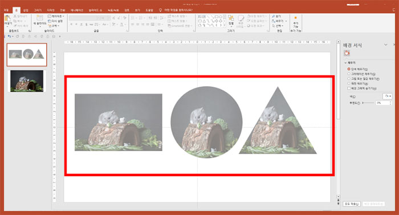
Task: Click the transparency spinner up arrow
Action: (x=390, y=102)
